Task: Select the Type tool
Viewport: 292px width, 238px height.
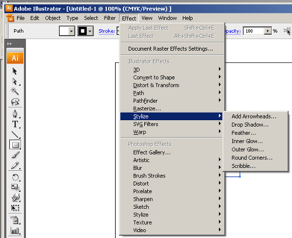Action: point(15,124)
